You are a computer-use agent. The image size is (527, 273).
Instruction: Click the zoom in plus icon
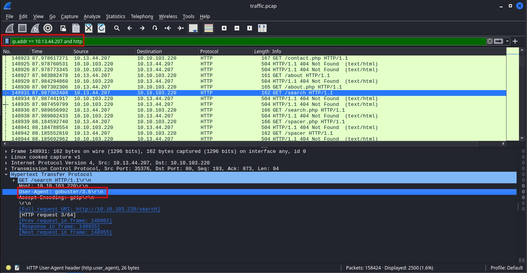(224, 28)
